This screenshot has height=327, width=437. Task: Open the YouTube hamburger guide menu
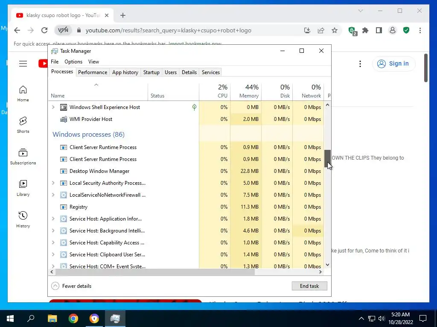pyautogui.click(x=23, y=64)
